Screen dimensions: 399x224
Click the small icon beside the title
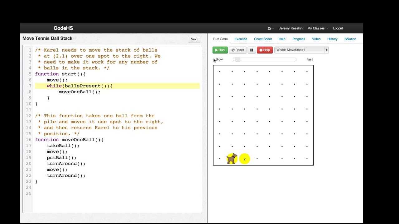(x=75, y=38)
